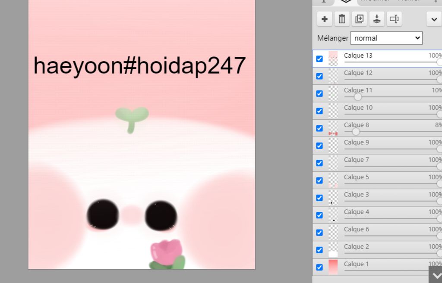Uncheck the Calque 1 visibility box
This screenshot has width=442, height=283.
[x=319, y=267]
